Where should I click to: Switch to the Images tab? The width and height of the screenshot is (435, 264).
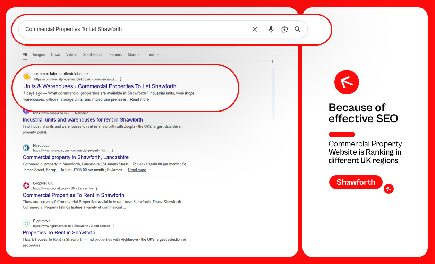pos(39,55)
